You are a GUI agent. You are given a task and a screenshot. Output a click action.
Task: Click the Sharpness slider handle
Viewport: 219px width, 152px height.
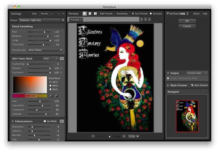click(x=32, y=127)
